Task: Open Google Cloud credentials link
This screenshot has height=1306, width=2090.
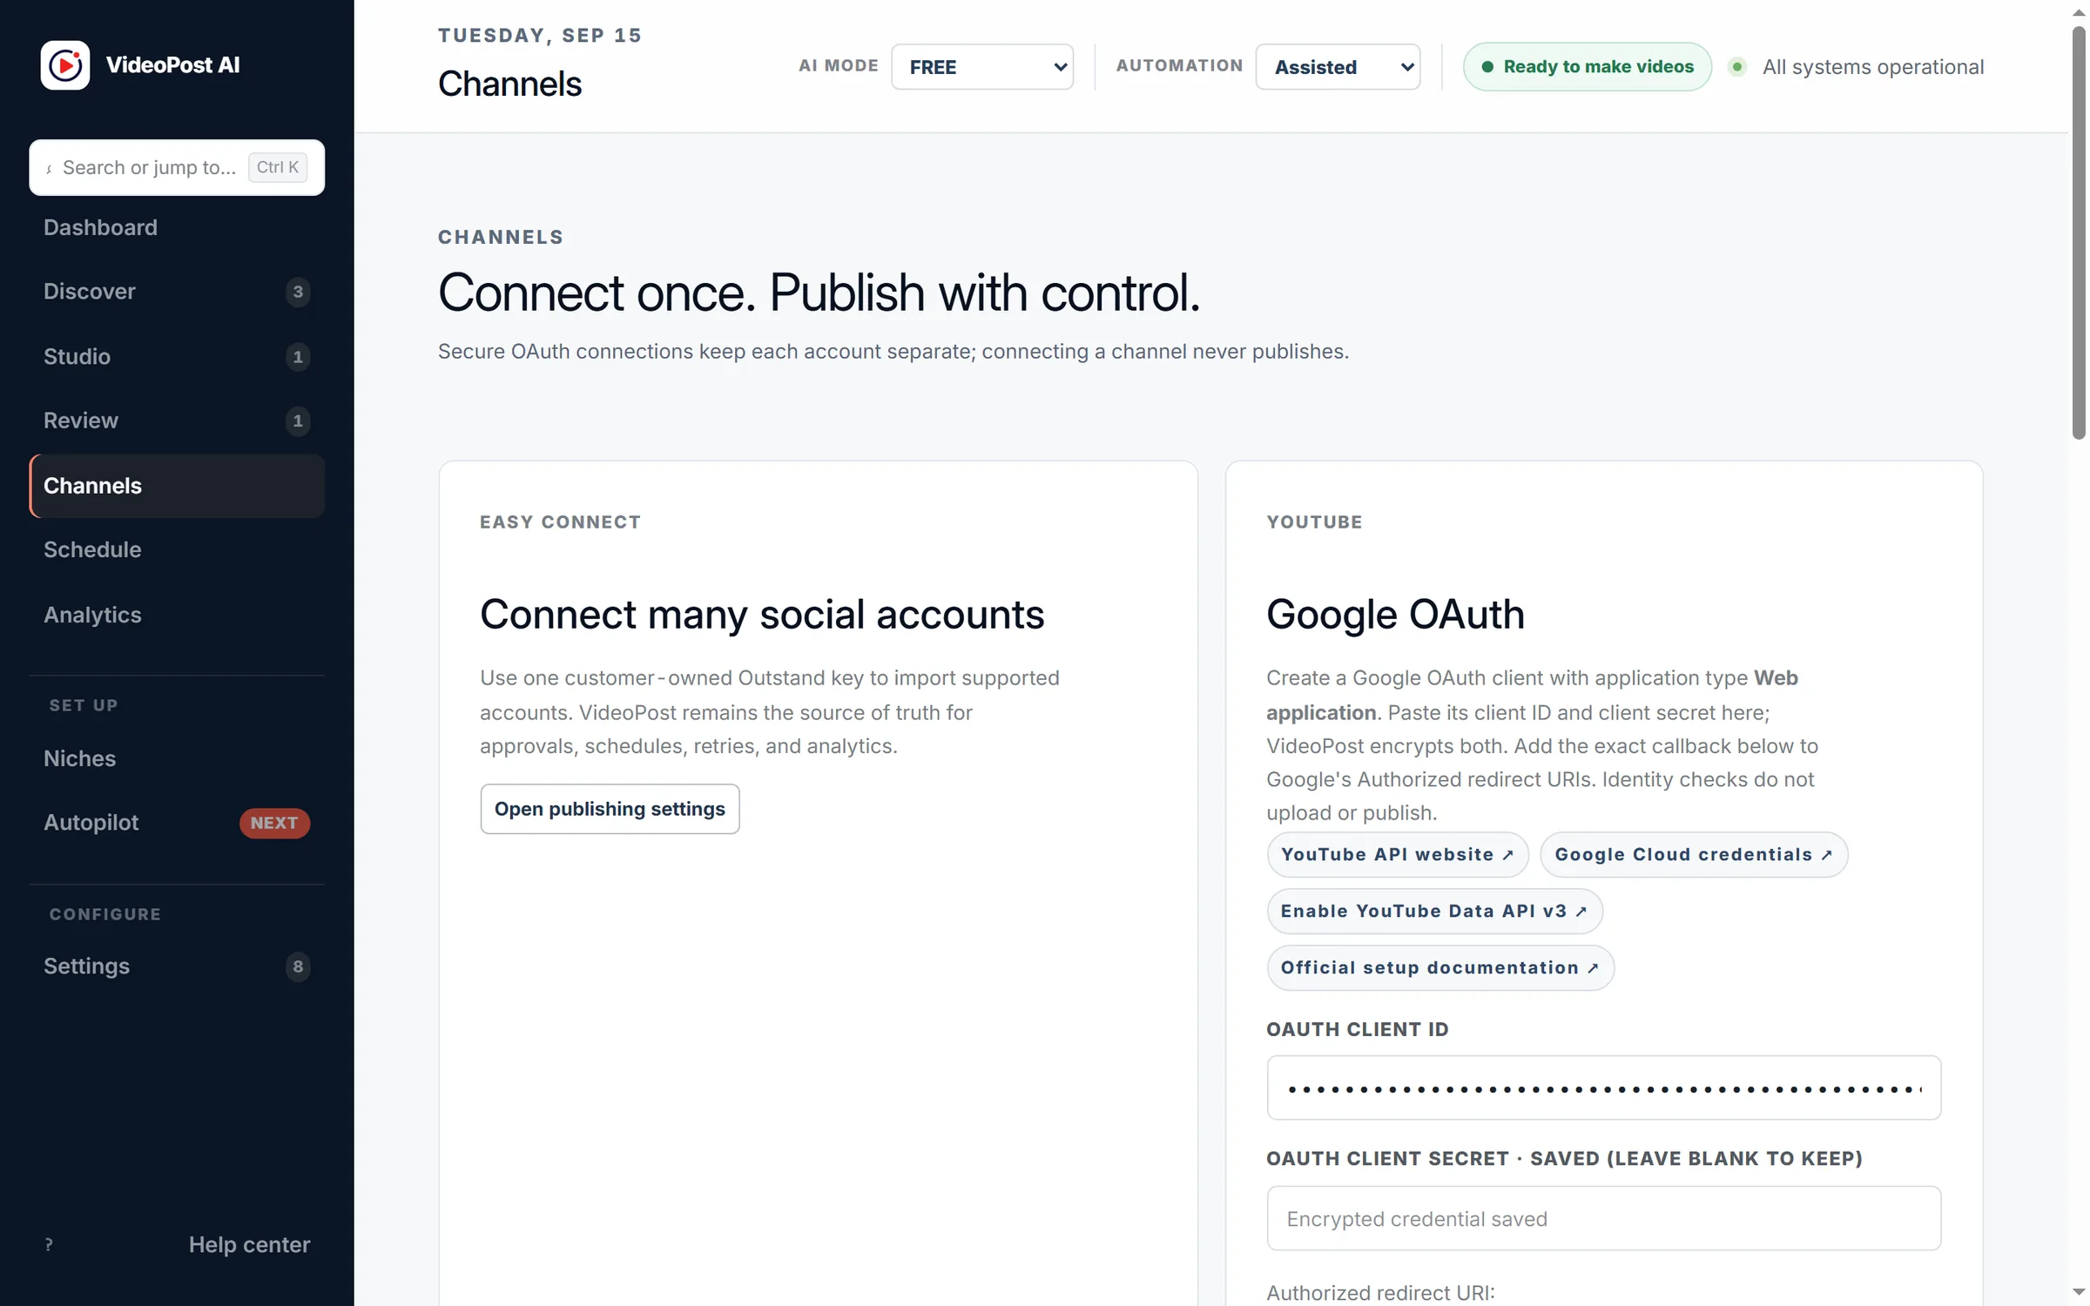Action: point(1693,855)
